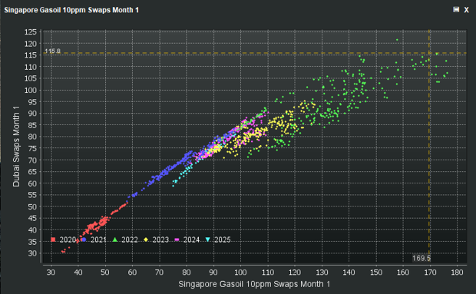The image size is (476, 294).
Task: Select the 2024 legend label
Action: 192,239
